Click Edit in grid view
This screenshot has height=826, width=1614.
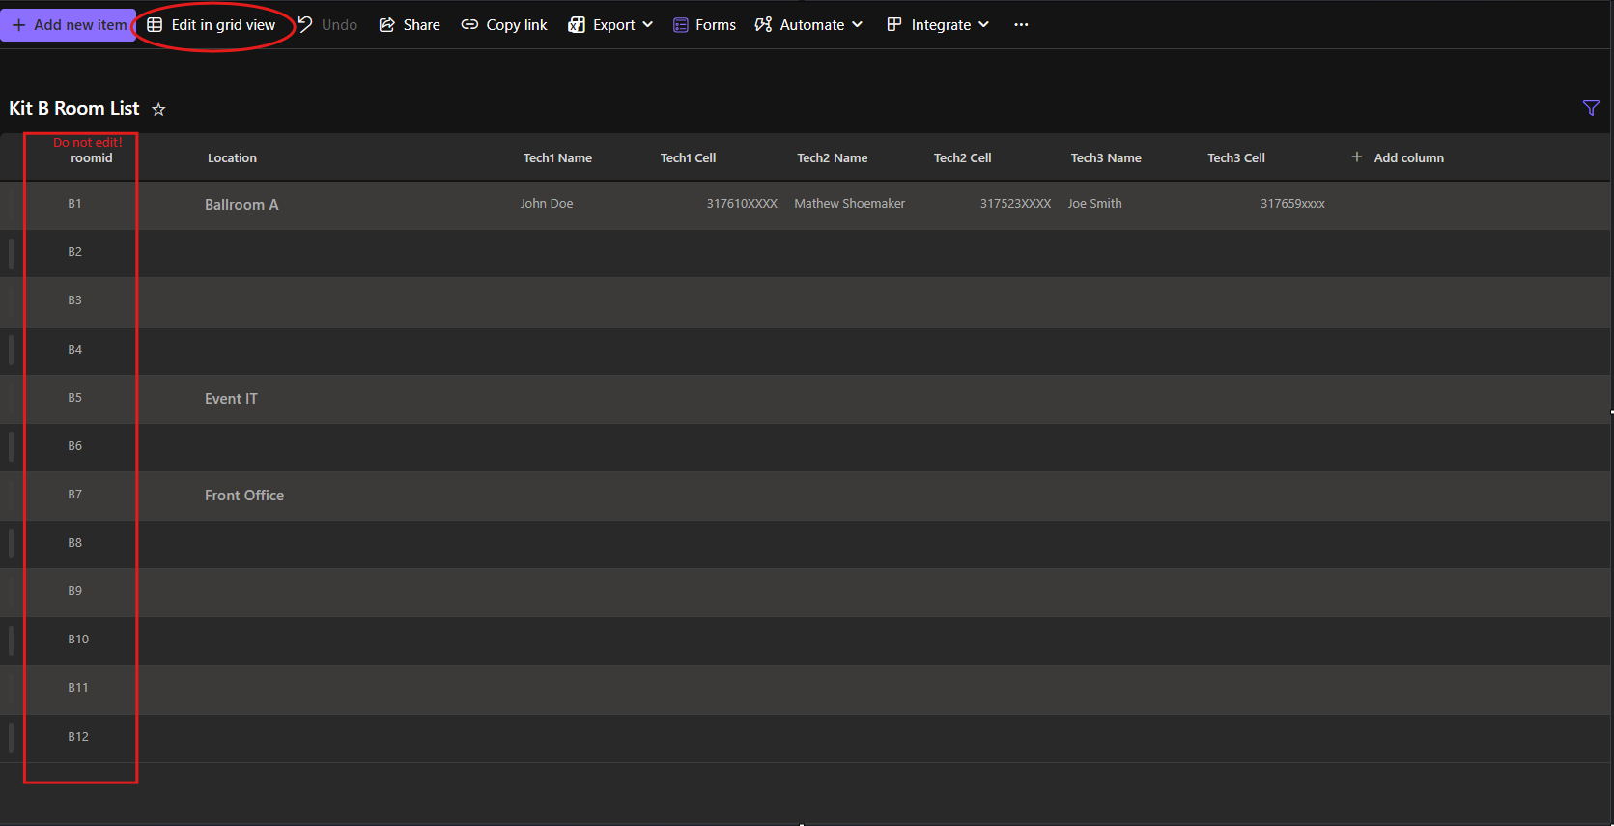(212, 25)
